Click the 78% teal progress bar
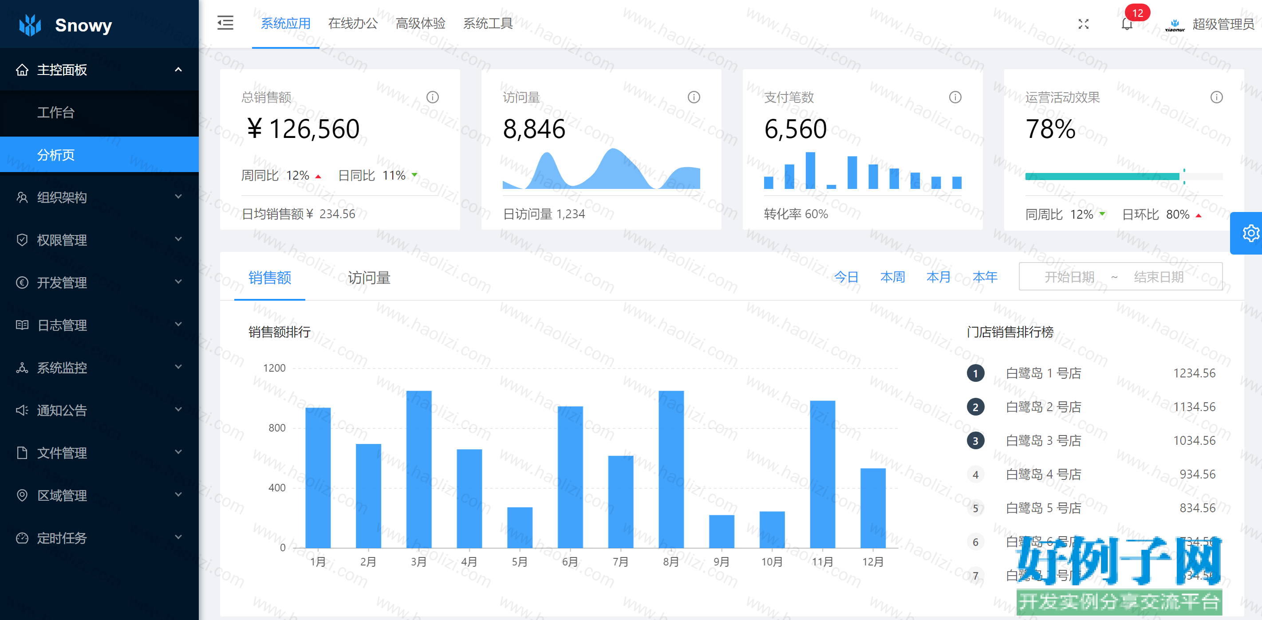Viewport: 1262px width, 620px height. click(1124, 177)
